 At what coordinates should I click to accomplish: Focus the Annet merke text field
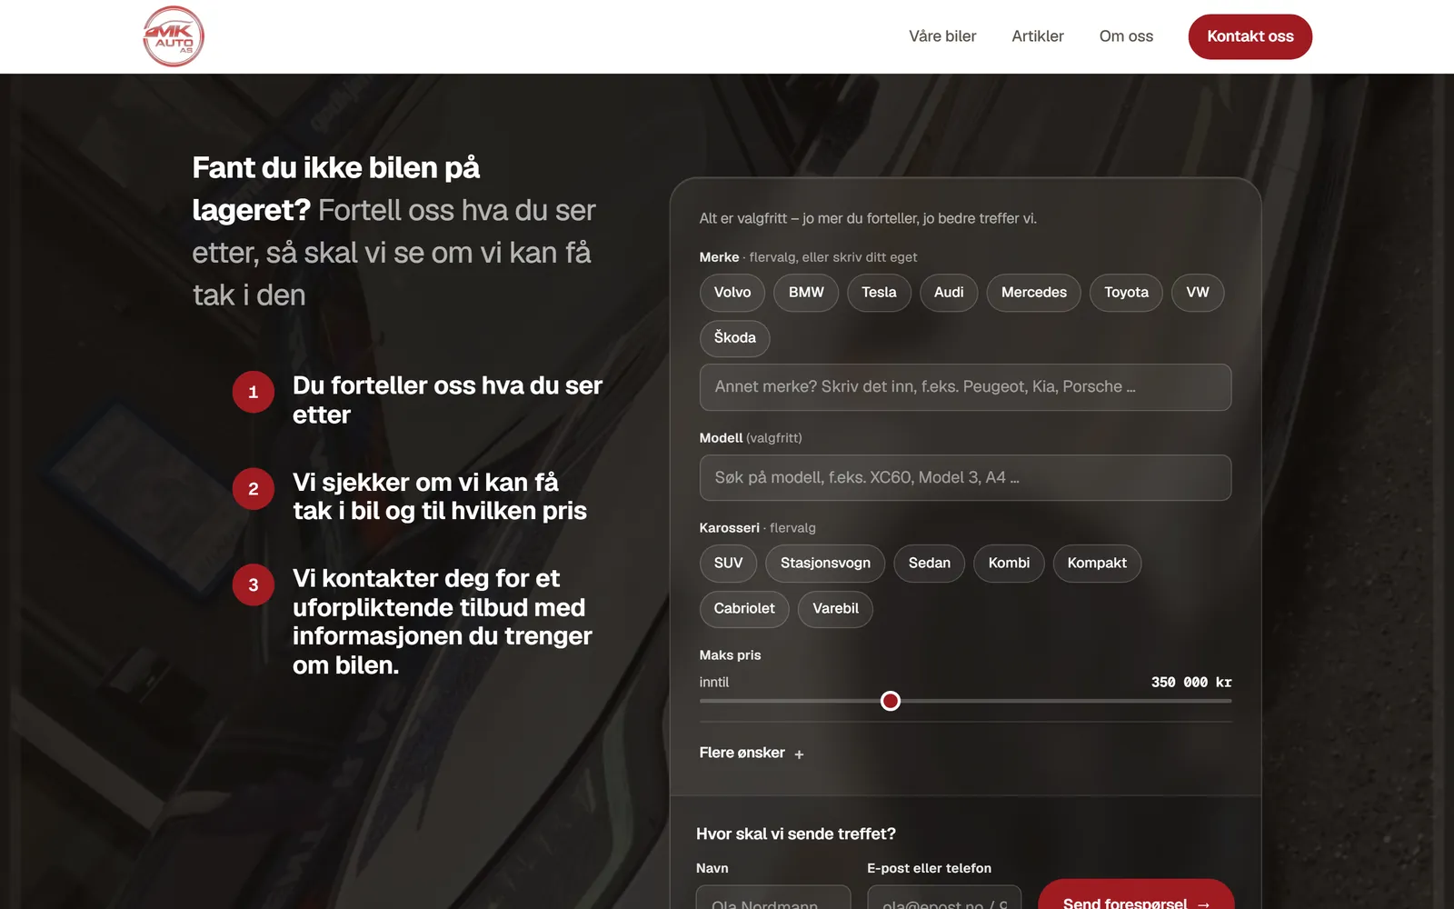pos(965,387)
